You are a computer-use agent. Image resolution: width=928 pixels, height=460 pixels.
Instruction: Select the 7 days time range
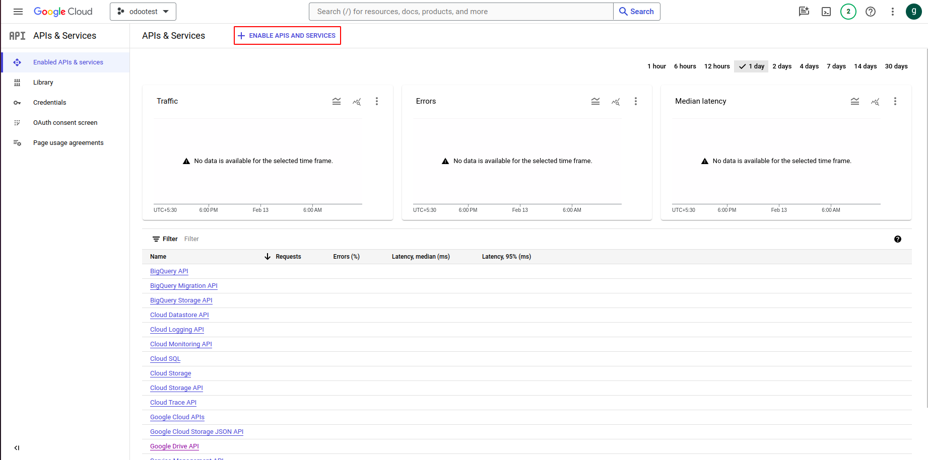(836, 66)
